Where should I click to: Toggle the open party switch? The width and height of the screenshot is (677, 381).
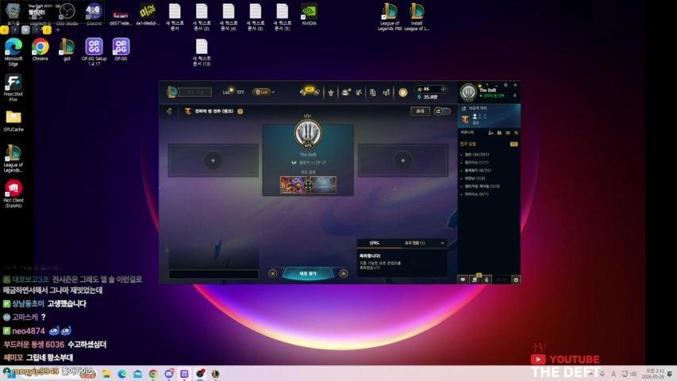pos(442,111)
